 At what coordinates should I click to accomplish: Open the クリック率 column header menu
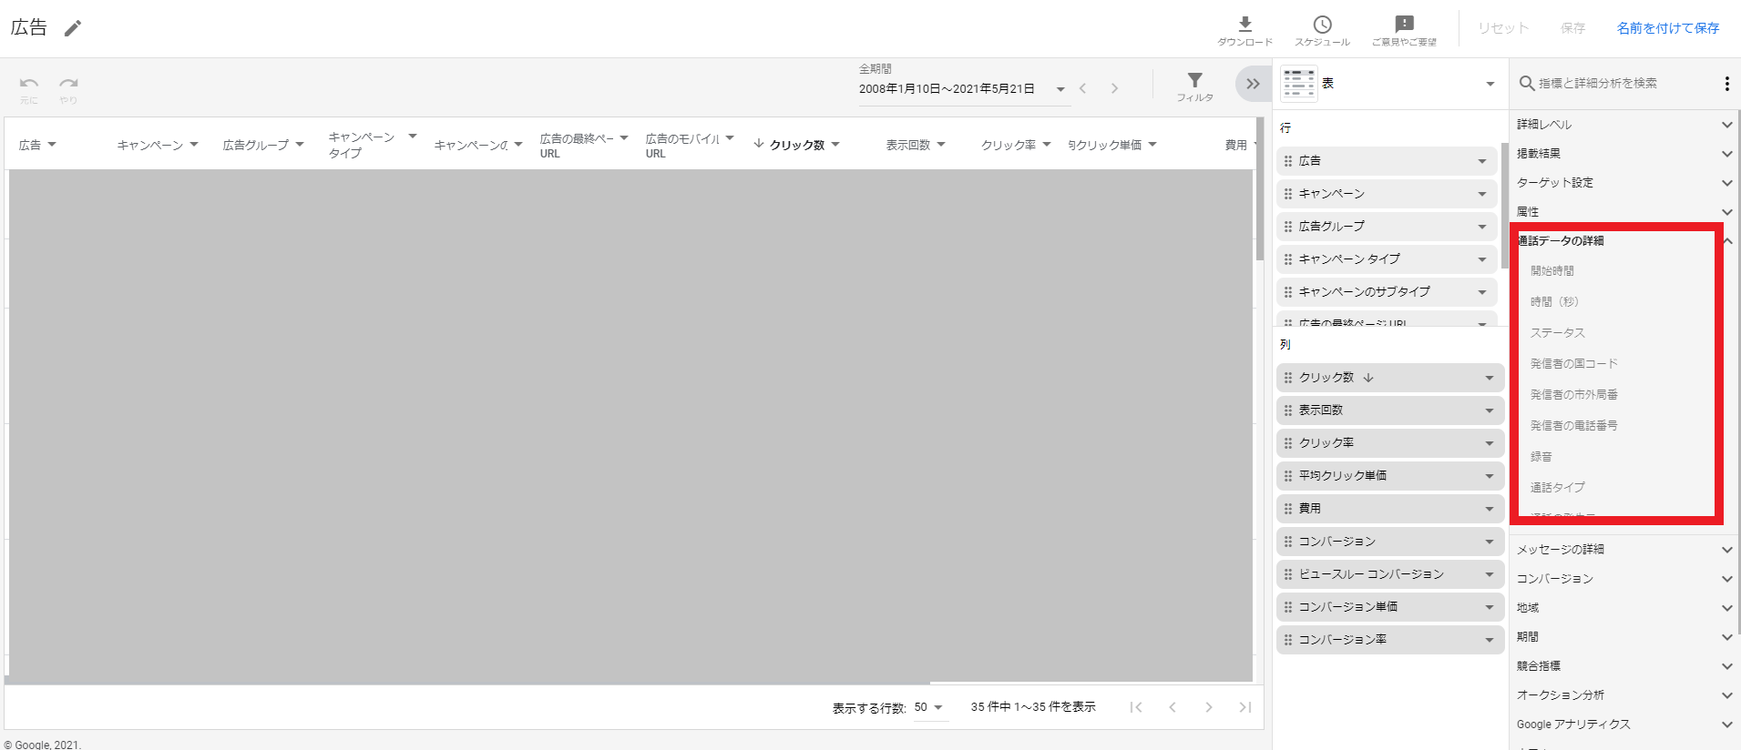[x=1047, y=145]
